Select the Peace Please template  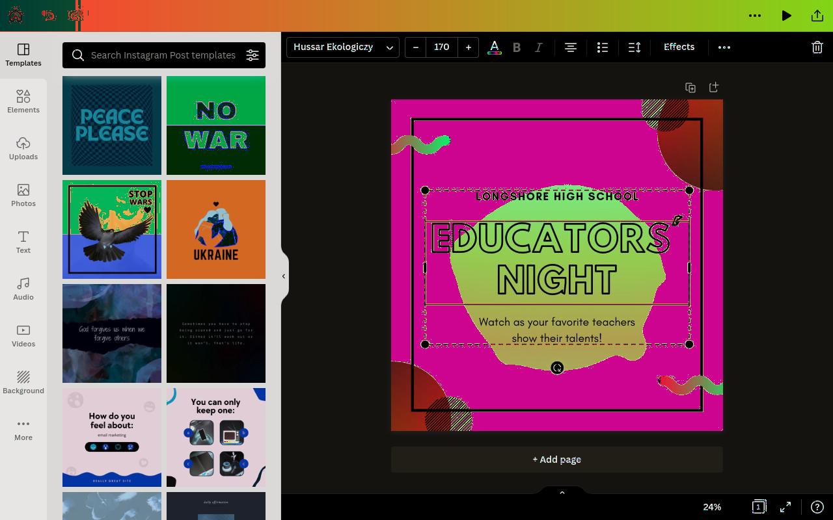(112, 125)
